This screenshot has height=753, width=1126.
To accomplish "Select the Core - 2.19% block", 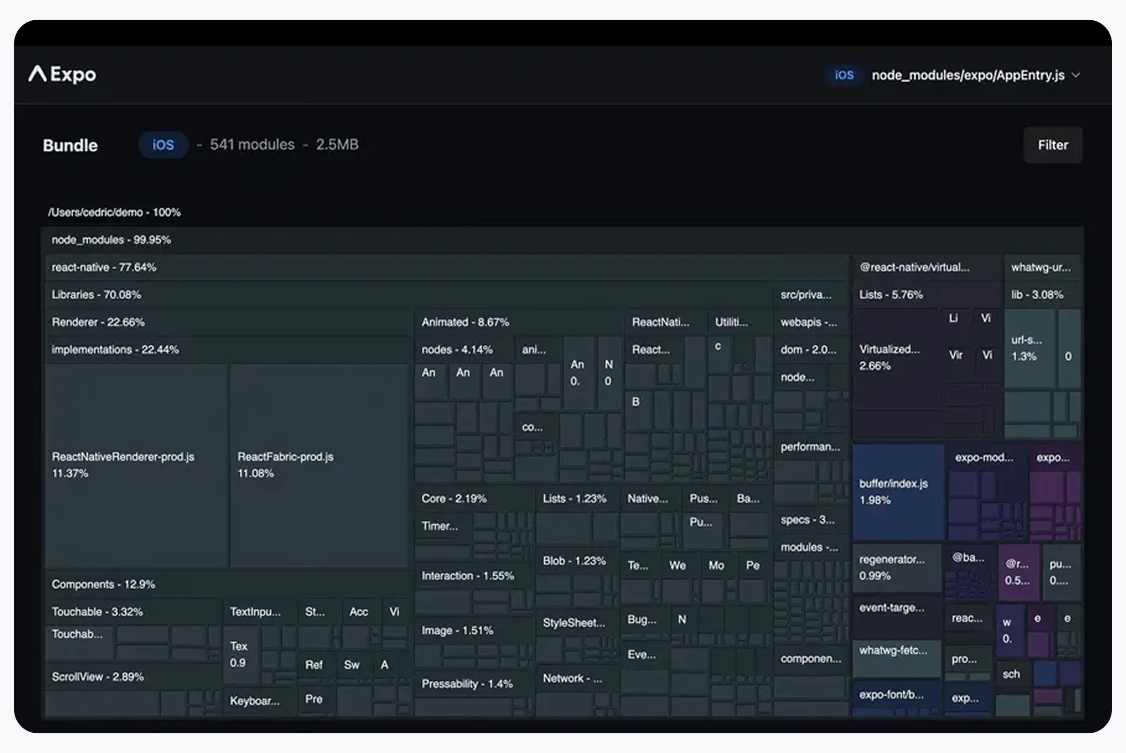I will coord(474,498).
